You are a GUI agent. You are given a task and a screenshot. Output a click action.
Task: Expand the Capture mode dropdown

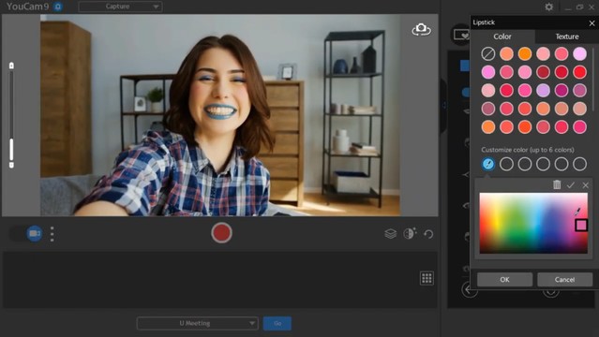[x=120, y=7]
